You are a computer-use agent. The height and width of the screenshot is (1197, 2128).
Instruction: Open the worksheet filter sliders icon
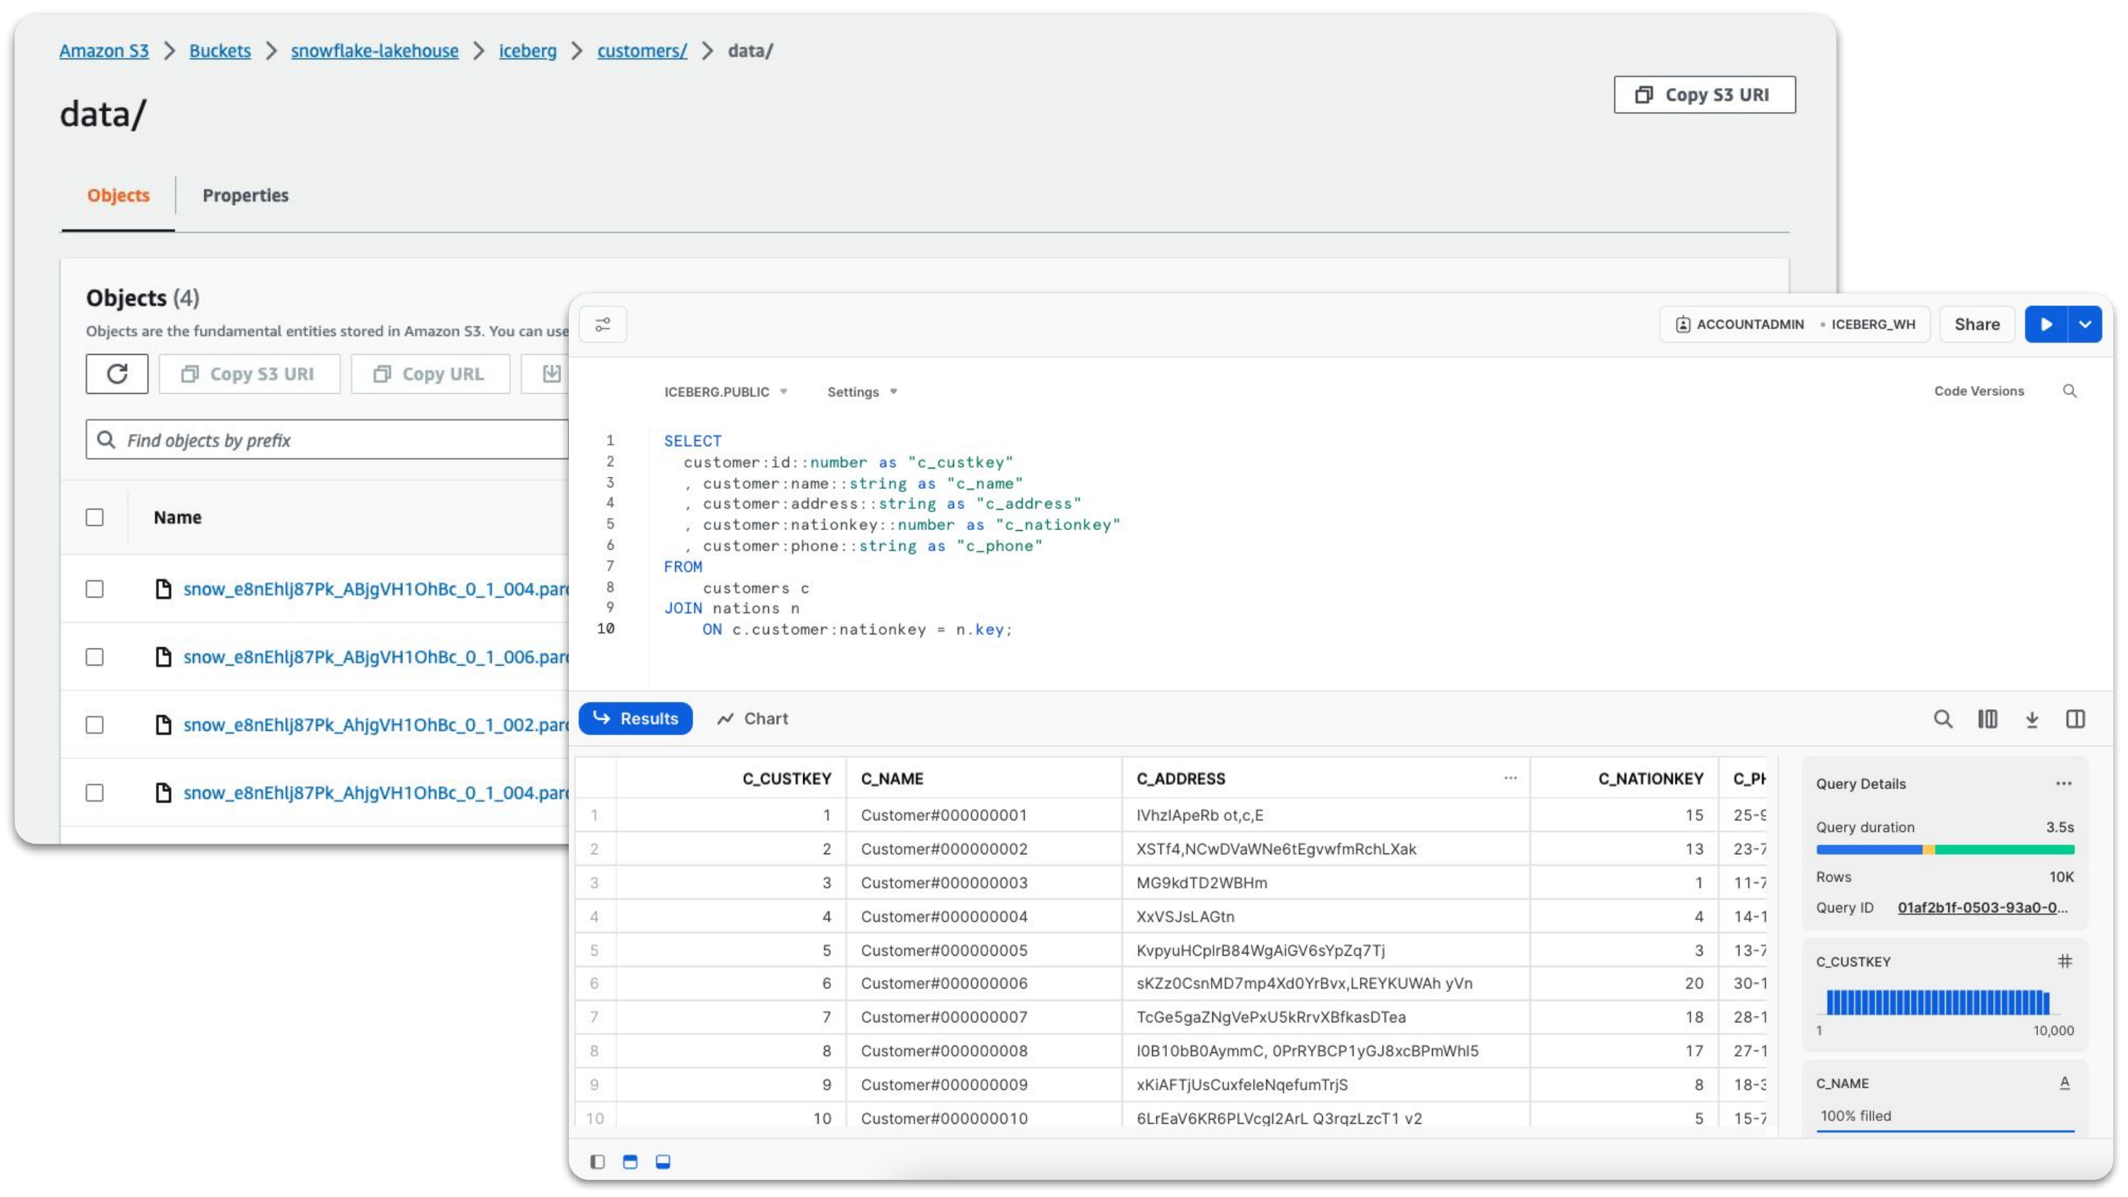click(x=603, y=325)
